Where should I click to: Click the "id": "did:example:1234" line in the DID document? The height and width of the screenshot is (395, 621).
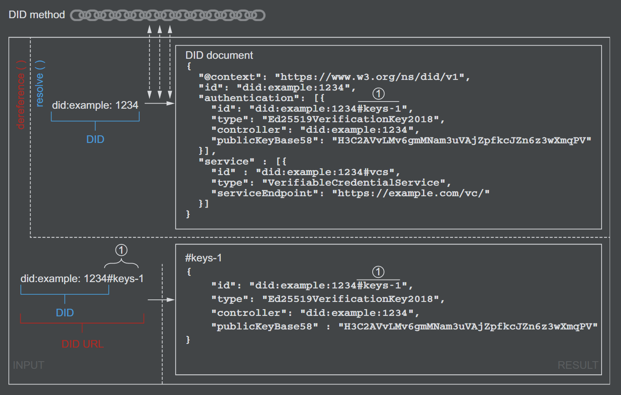(277, 87)
